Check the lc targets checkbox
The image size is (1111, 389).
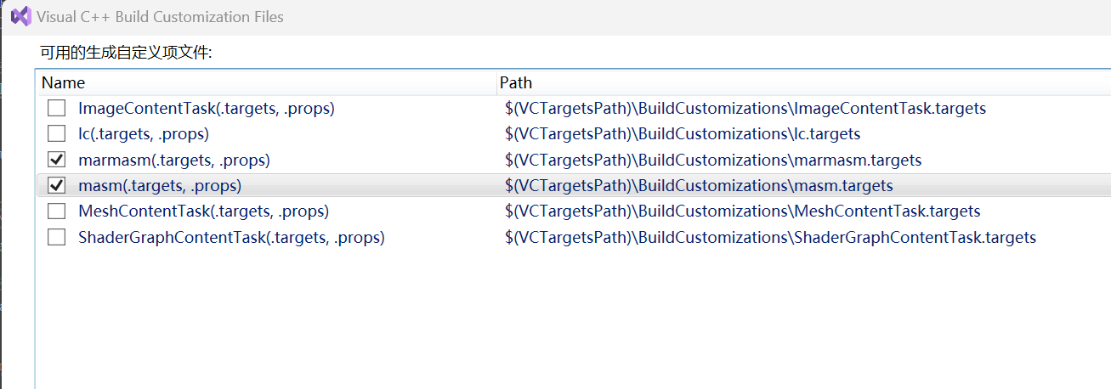coord(56,133)
